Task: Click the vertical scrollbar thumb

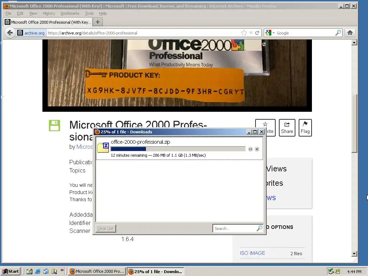Action: (x=354, y=124)
